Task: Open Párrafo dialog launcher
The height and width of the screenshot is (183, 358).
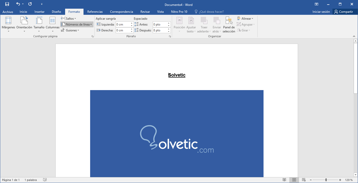Action: 170,36
